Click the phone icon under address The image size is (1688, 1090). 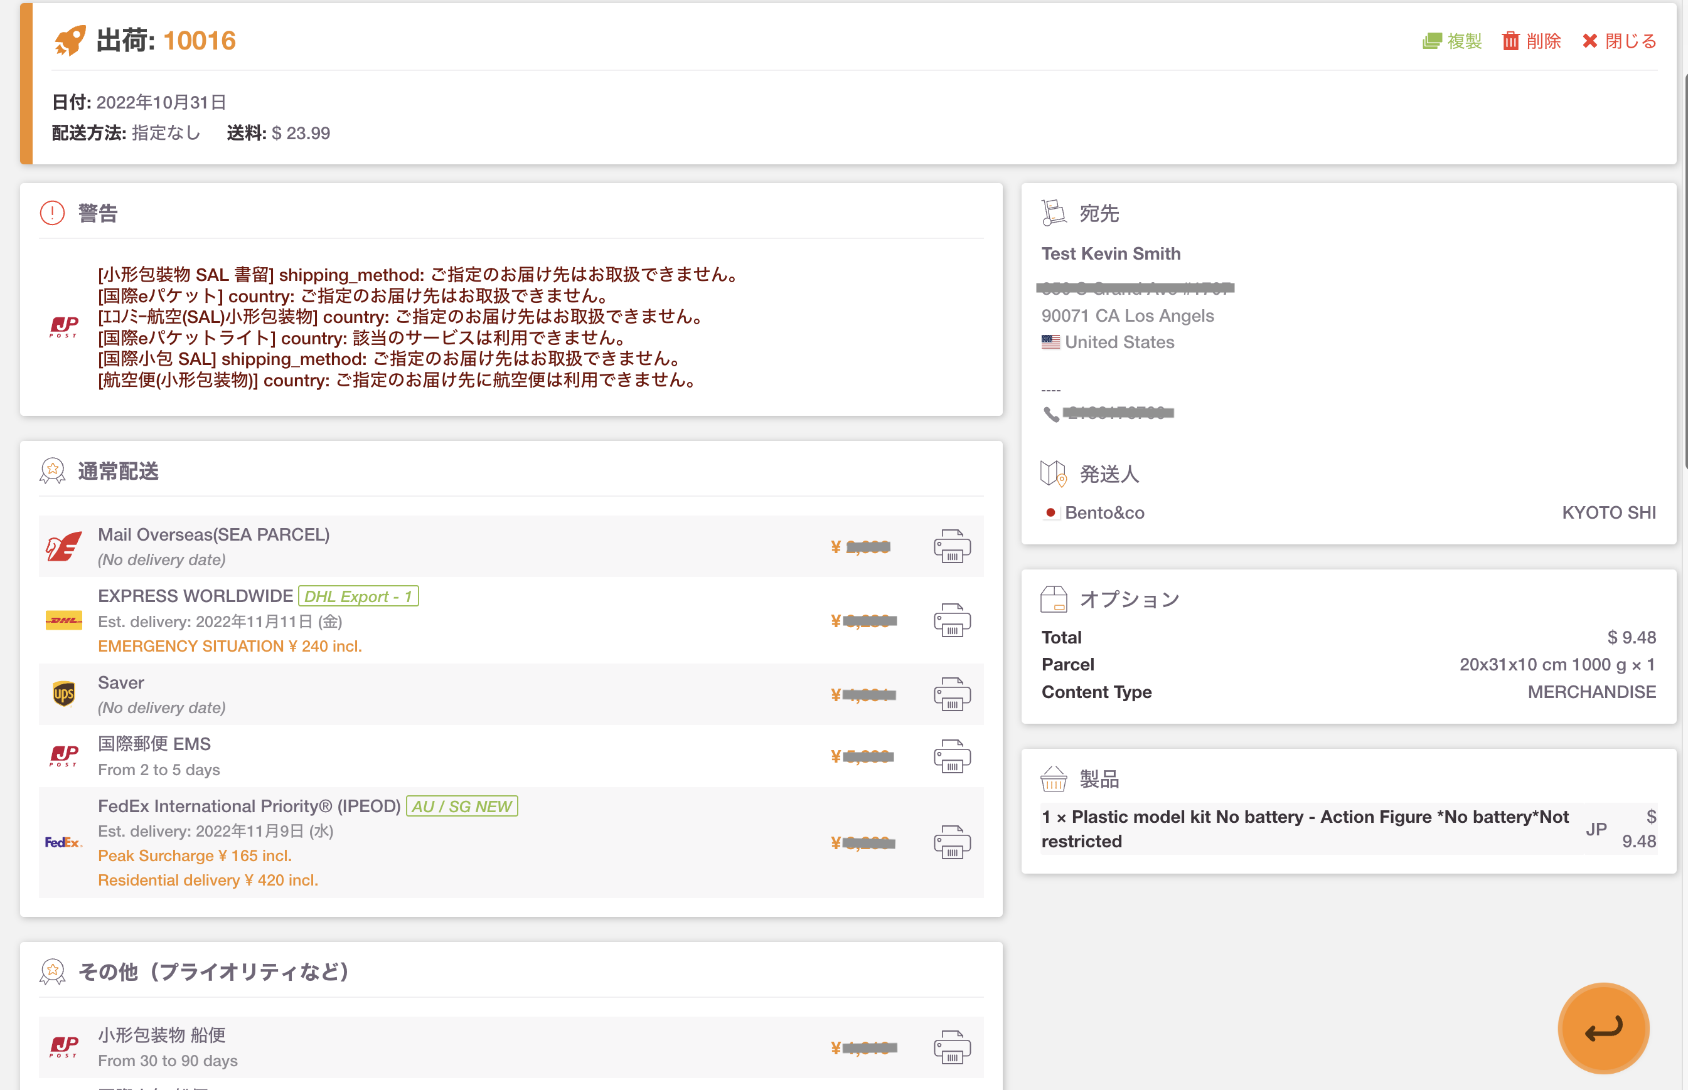pyautogui.click(x=1052, y=414)
